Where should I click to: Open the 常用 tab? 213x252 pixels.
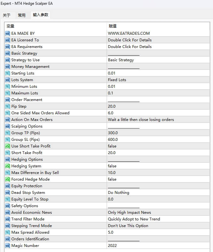tap(22, 15)
